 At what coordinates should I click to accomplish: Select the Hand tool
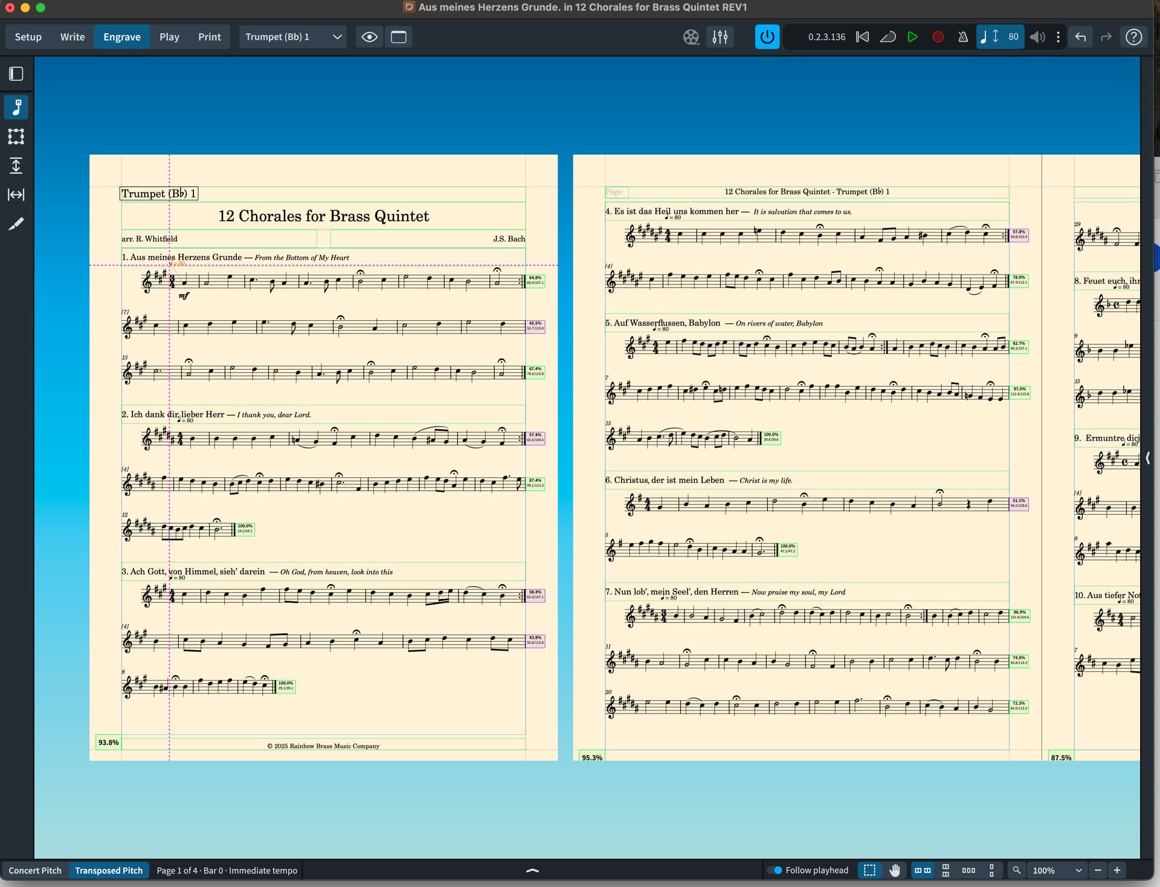coord(895,870)
